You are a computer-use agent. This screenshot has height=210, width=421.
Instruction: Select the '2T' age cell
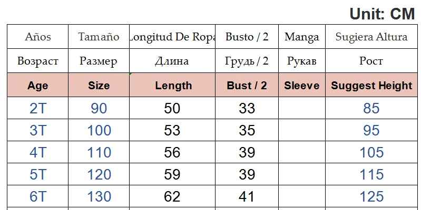[x=37, y=109]
